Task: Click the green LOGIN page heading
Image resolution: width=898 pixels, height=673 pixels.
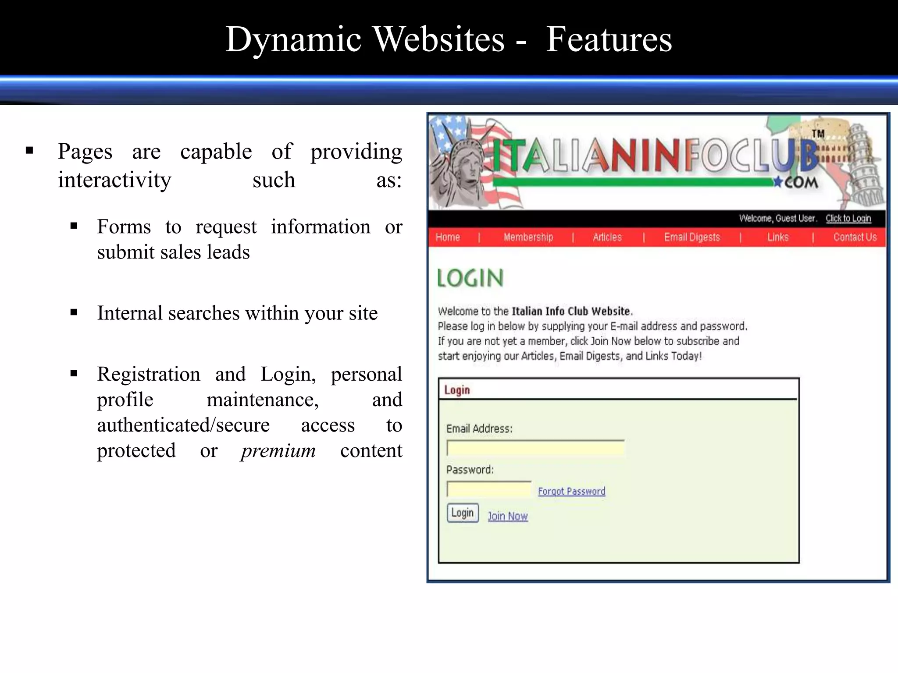Action: [470, 278]
